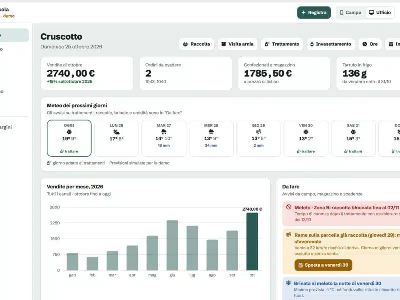Switch to Campo view mode
Viewport: 400px width, 300px height.
351,13
